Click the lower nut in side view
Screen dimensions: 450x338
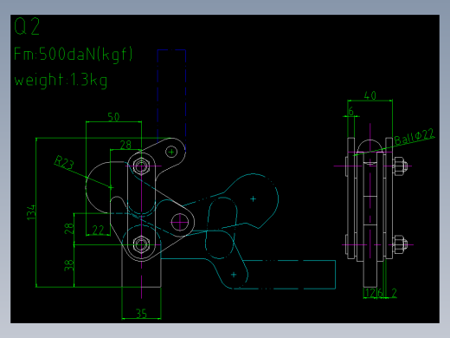coord(400,244)
